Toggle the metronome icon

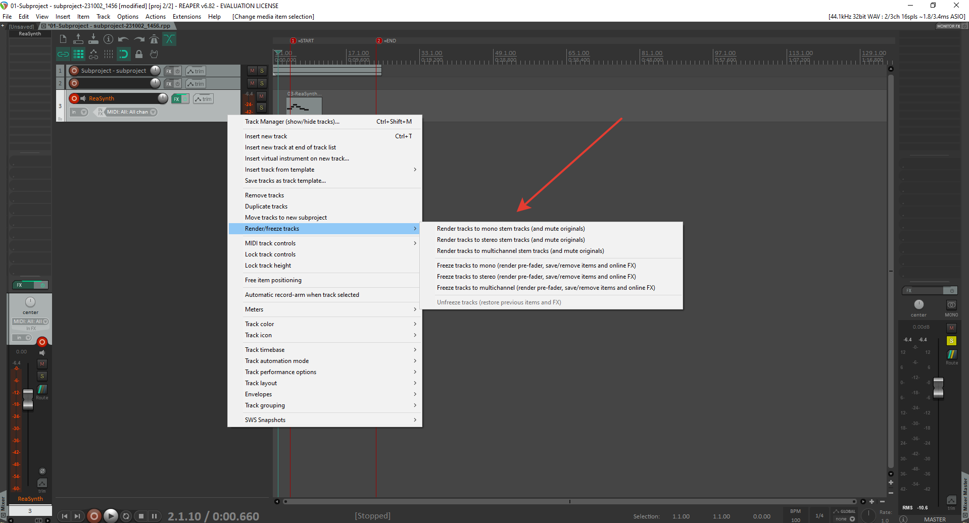pyautogui.click(x=154, y=39)
